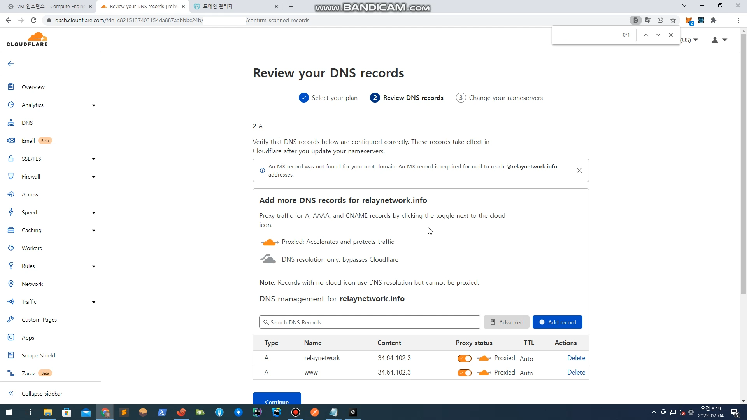The height and width of the screenshot is (420, 747).
Task: Expand the SSL/TLS sidebar section
Action: pyautogui.click(x=93, y=159)
